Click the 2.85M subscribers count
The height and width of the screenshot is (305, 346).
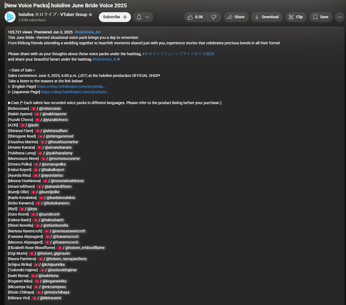(x=32, y=20)
